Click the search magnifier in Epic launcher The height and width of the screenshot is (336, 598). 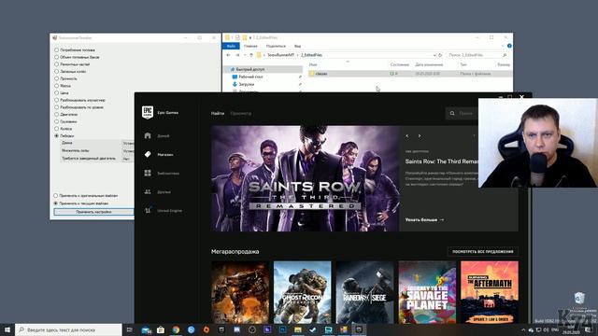click(x=452, y=113)
